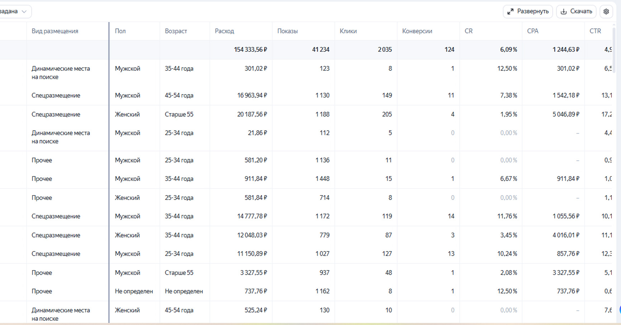Click the 5 046,89 ₽ CPA value

coord(565,114)
